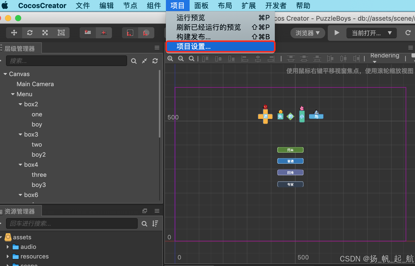Choose 构建发布 menu item
This screenshot has height=266, width=415.
tap(220, 37)
